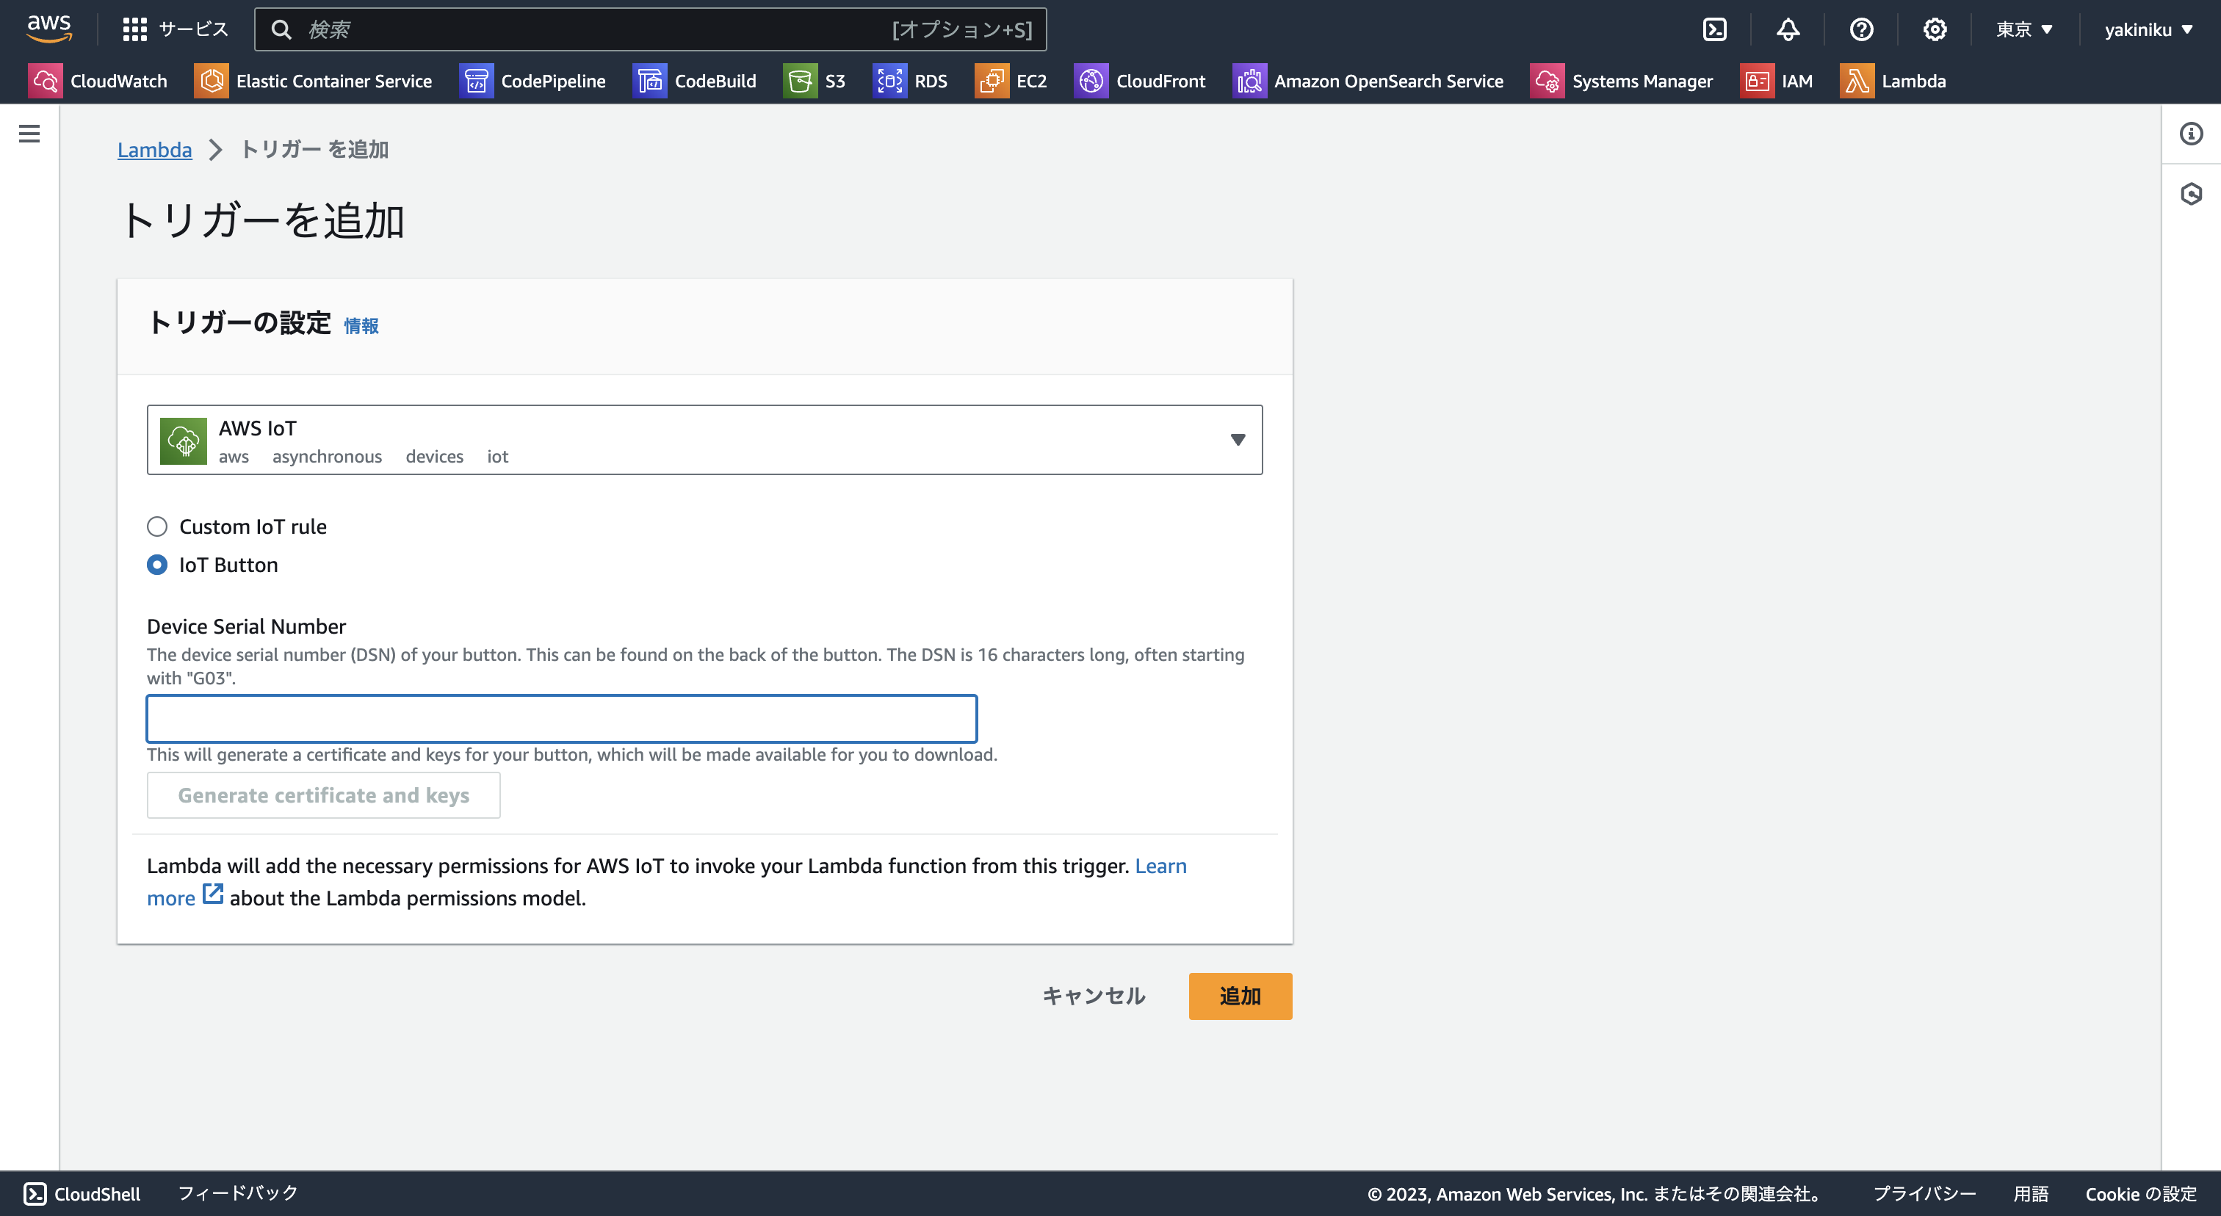Image resolution: width=2221 pixels, height=1216 pixels.
Task: Click Generate certificate and keys button
Action: pyautogui.click(x=323, y=795)
